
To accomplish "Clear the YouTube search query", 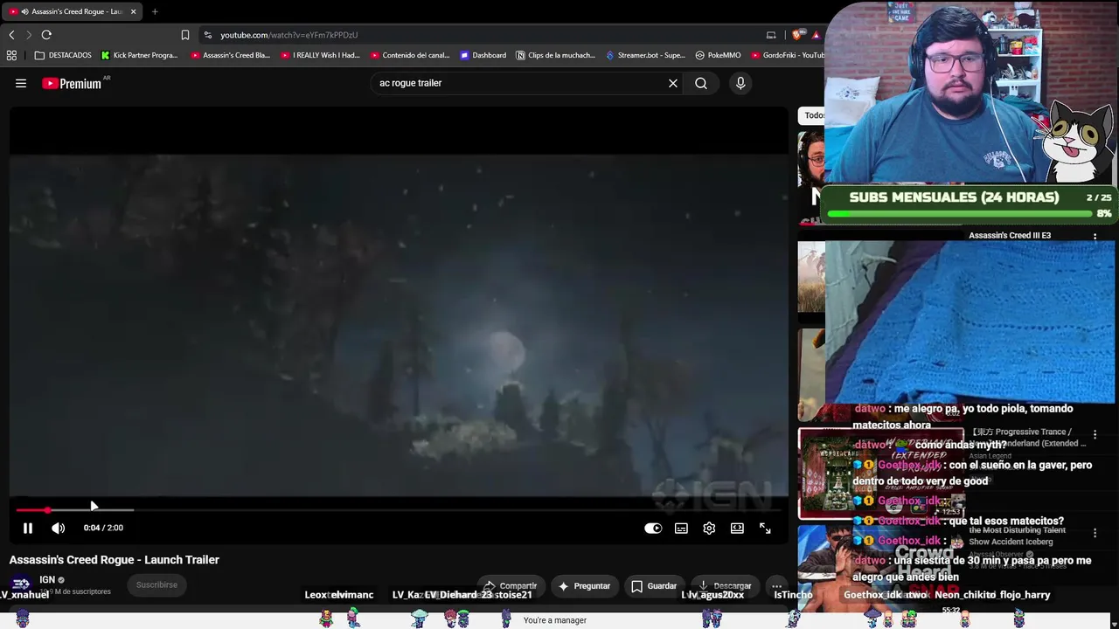I will click(673, 83).
